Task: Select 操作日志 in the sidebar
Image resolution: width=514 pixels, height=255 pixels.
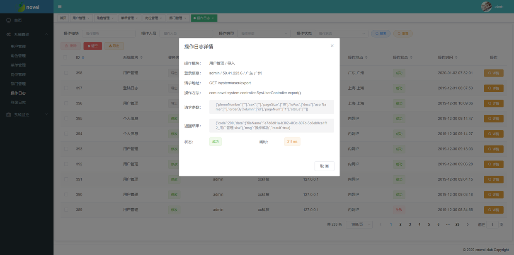Action: [x=18, y=93]
